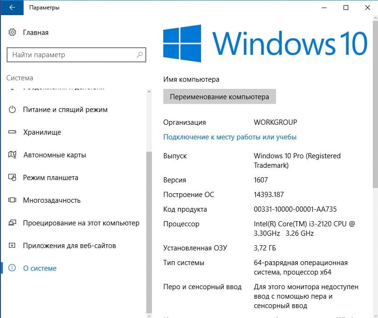
Task: Open Подключение к месту работы или учебы link
Action: click(x=230, y=137)
